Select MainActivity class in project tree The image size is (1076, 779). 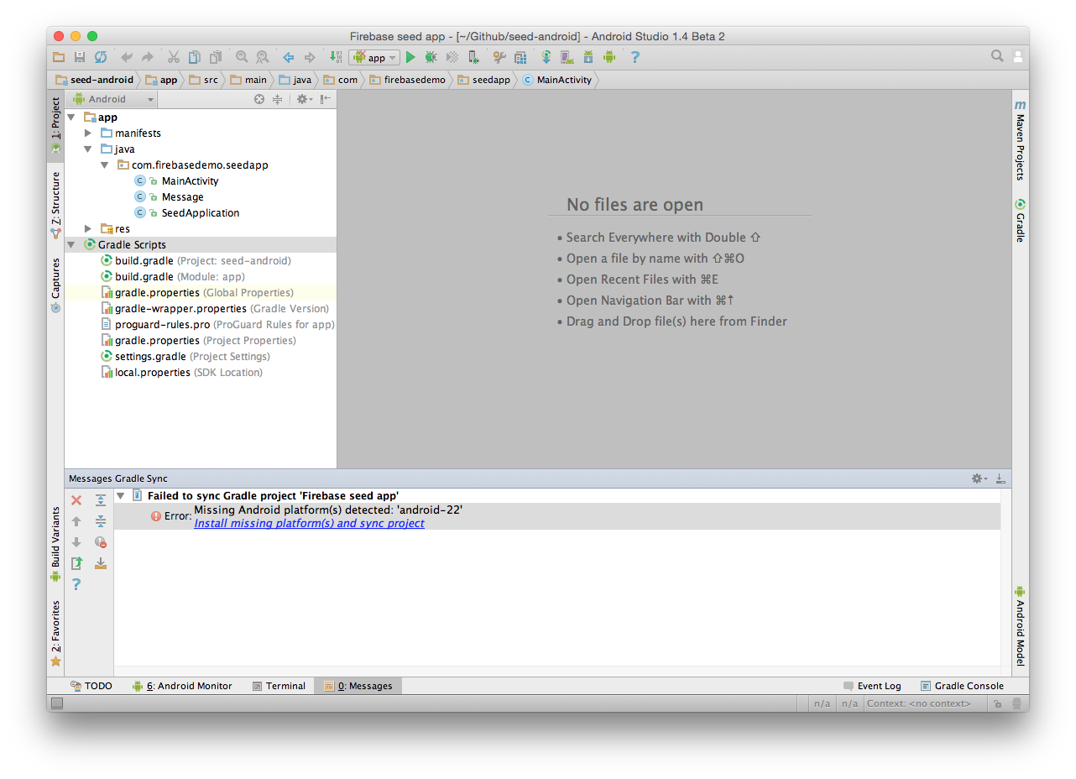pyautogui.click(x=191, y=181)
